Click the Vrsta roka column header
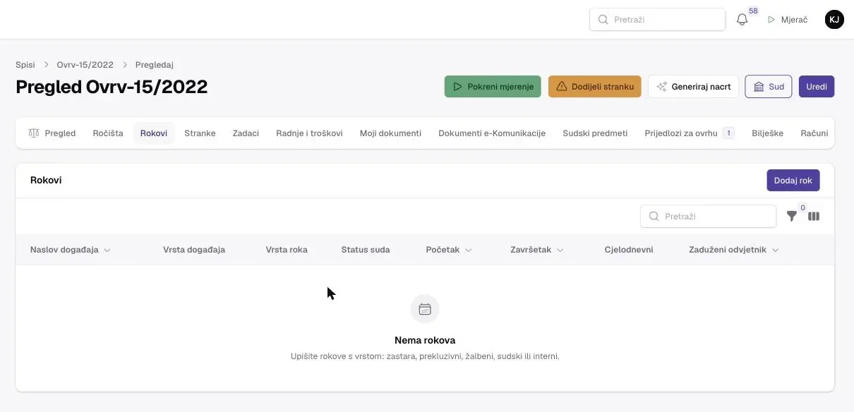Screen dimensions: 854x412 287,250
